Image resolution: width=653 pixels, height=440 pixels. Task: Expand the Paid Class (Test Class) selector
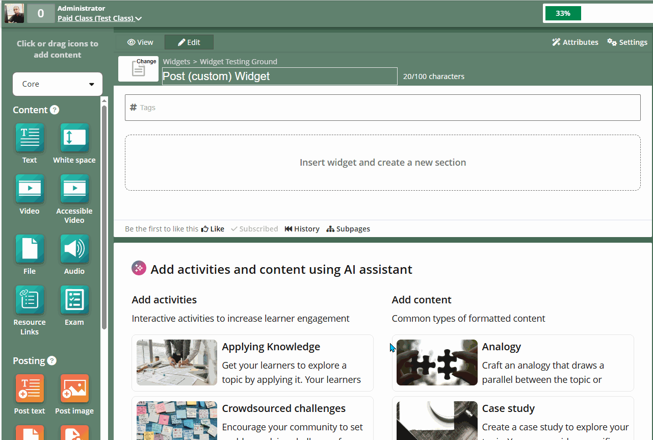99,18
